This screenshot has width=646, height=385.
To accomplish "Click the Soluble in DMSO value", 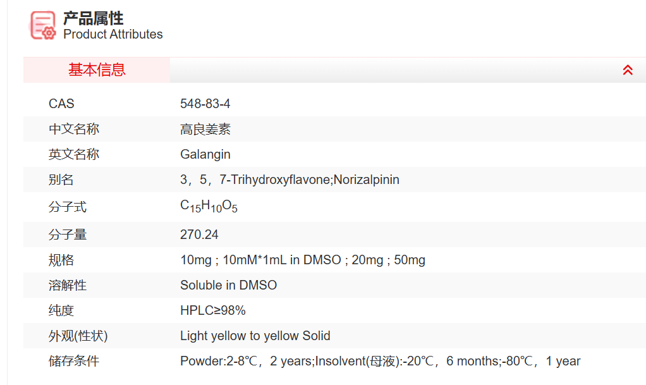I will click(x=228, y=285).
